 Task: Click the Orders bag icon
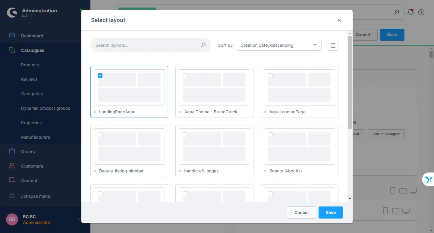coord(12,152)
